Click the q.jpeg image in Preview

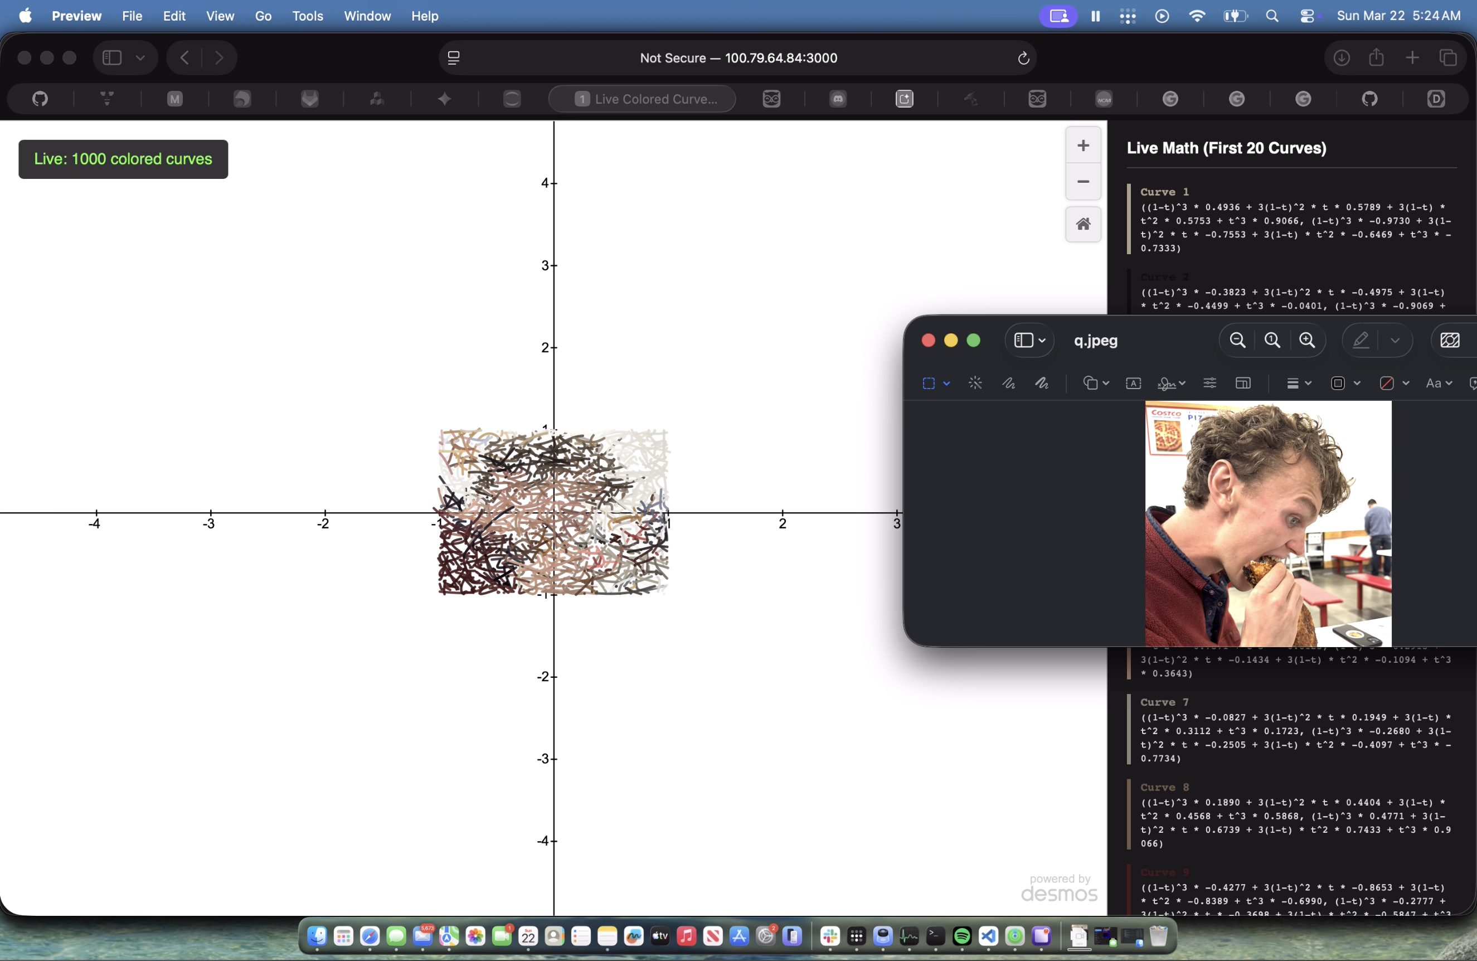coord(1268,523)
